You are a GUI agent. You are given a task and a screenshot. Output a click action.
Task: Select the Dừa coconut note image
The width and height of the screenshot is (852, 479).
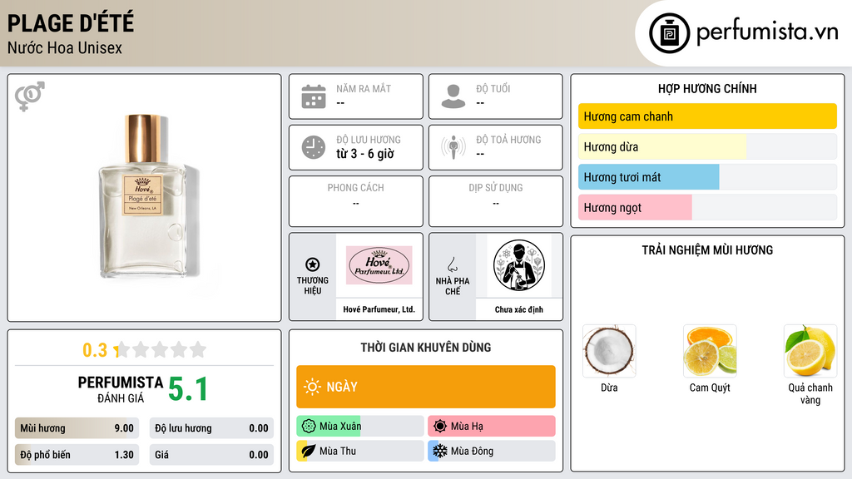pos(609,351)
